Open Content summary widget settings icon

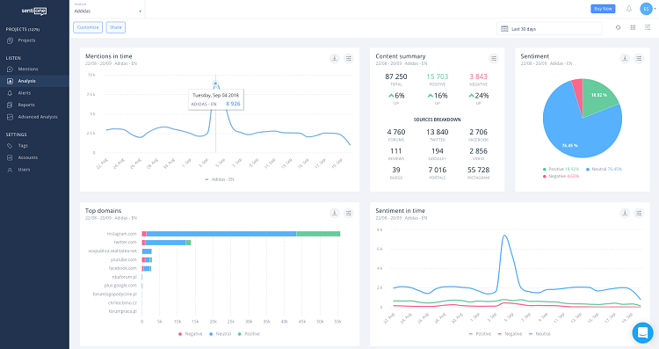[x=494, y=58]
